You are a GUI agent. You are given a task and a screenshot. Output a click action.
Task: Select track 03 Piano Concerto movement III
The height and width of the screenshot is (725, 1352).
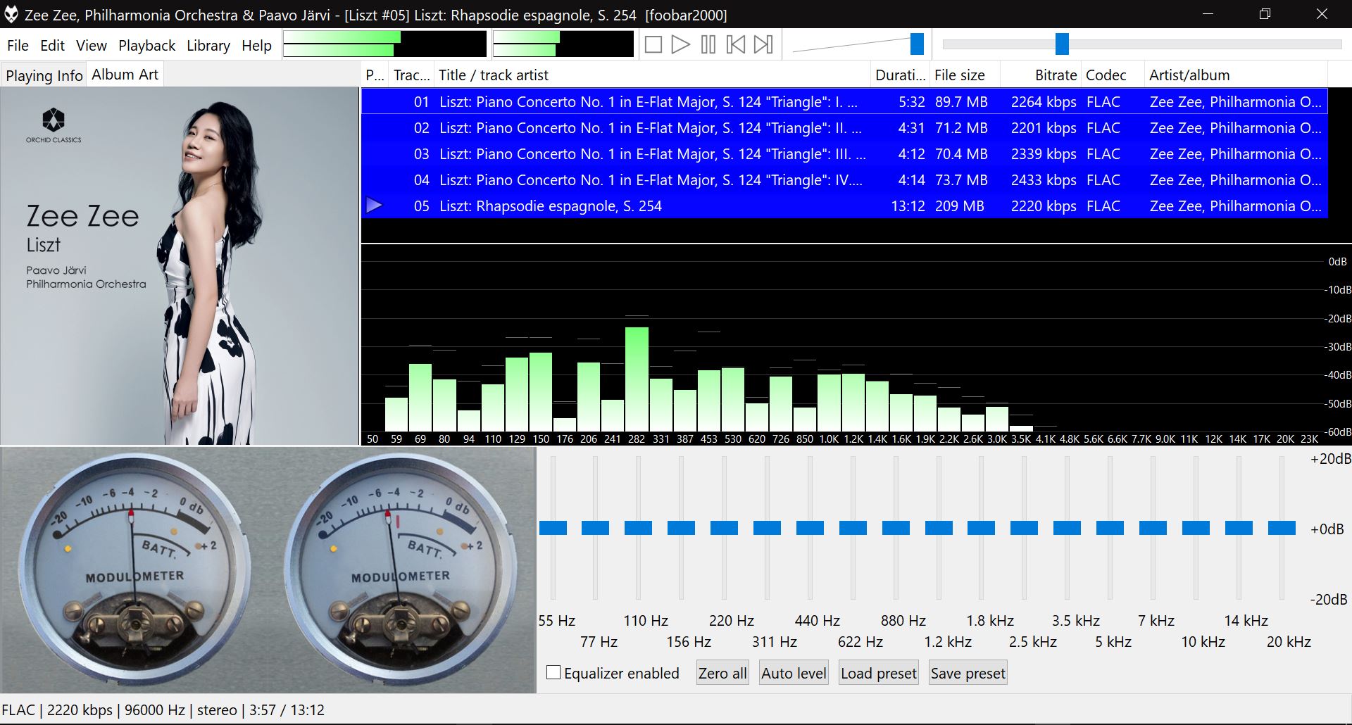click(844, 154)
